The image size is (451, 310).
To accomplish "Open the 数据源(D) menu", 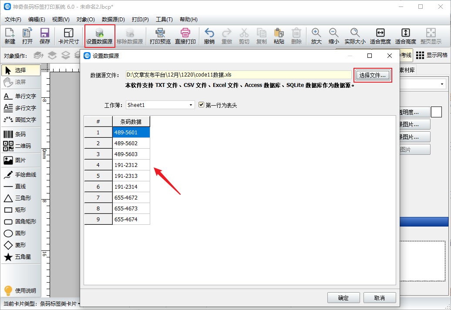I will point(113,20).
